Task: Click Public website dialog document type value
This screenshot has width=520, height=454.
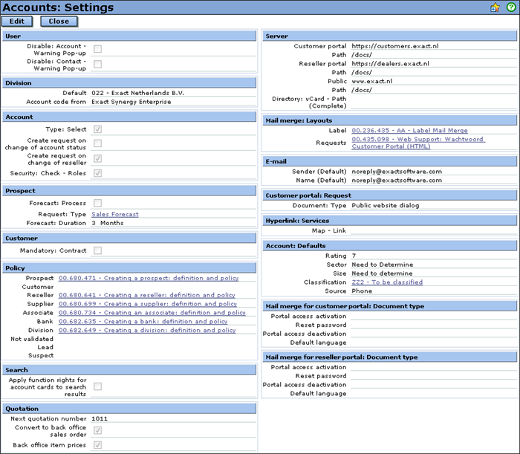Action: click(x=386, y=206)
